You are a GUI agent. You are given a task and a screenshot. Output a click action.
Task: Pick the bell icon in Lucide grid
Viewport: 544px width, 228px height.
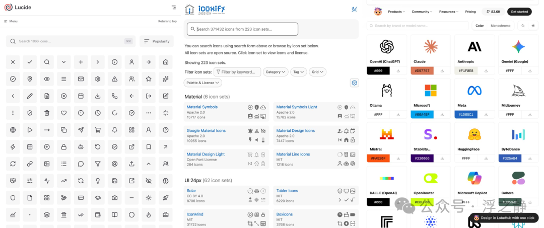[114, 130]
